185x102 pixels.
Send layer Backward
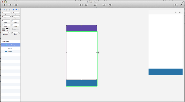(110, 5)
